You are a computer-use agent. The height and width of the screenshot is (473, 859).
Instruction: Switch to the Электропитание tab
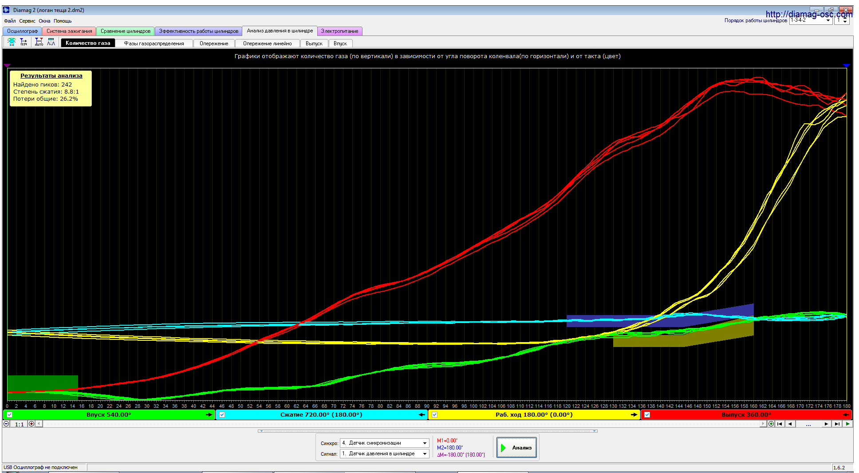(x=339, y=31)
